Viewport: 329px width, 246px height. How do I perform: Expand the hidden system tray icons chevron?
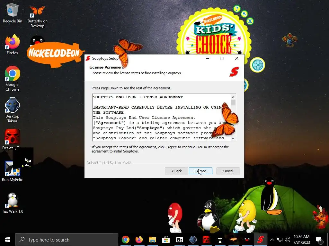click(x=272, y=240)
